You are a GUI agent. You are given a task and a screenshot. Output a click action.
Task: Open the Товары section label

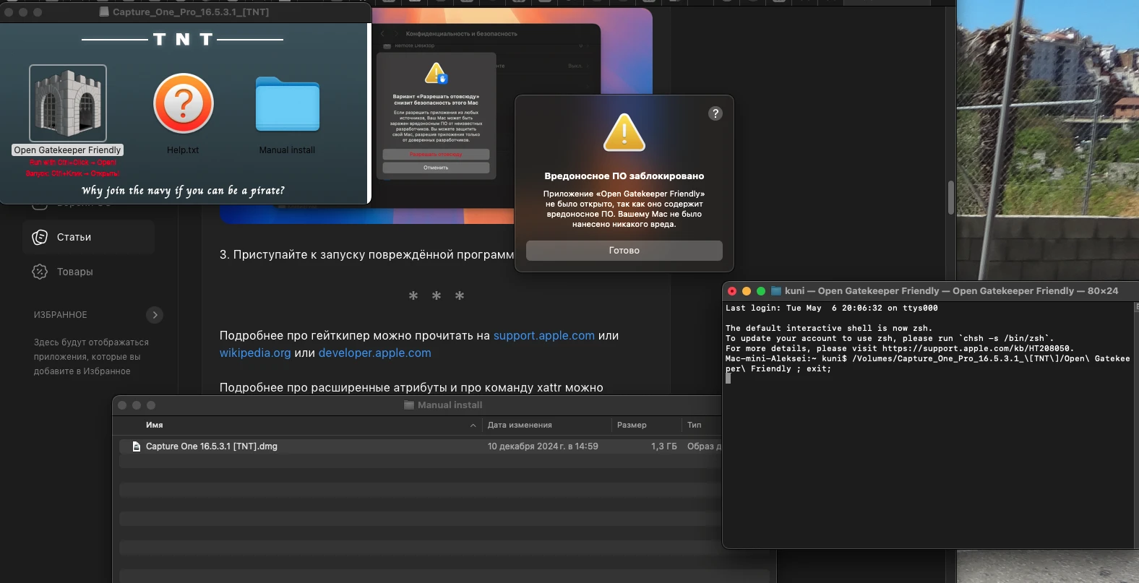75,272
